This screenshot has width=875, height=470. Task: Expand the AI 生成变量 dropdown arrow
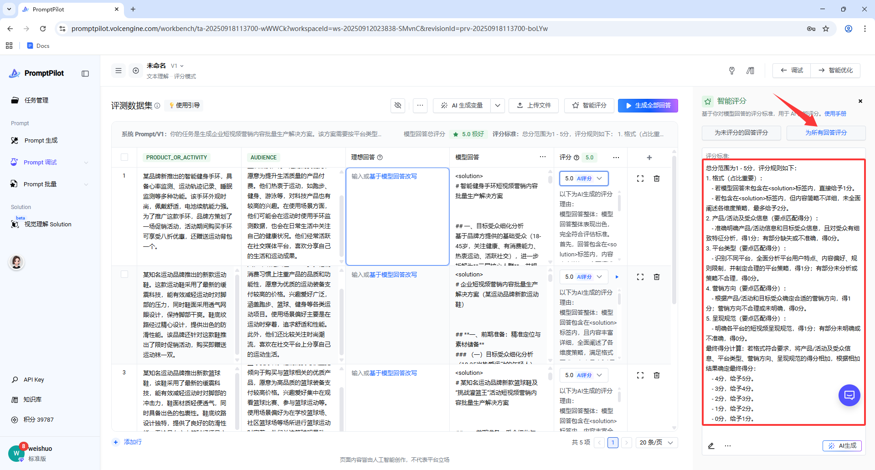coord(498,105)
